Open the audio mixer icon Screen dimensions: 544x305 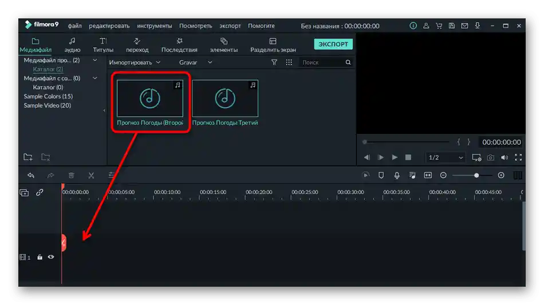(412, 175)
